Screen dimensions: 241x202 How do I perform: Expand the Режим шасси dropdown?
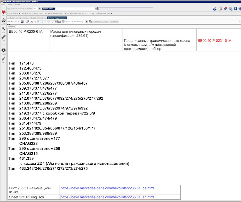[x=19, y=14]
